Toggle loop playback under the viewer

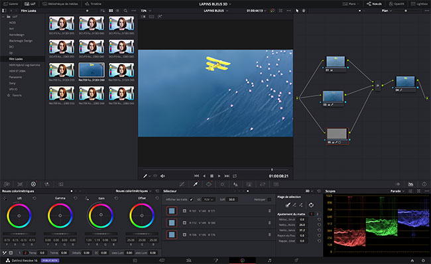tap(235, 176)
